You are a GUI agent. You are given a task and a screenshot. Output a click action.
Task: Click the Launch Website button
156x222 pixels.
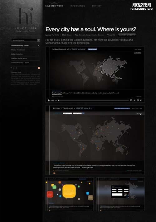pos(127,35)
